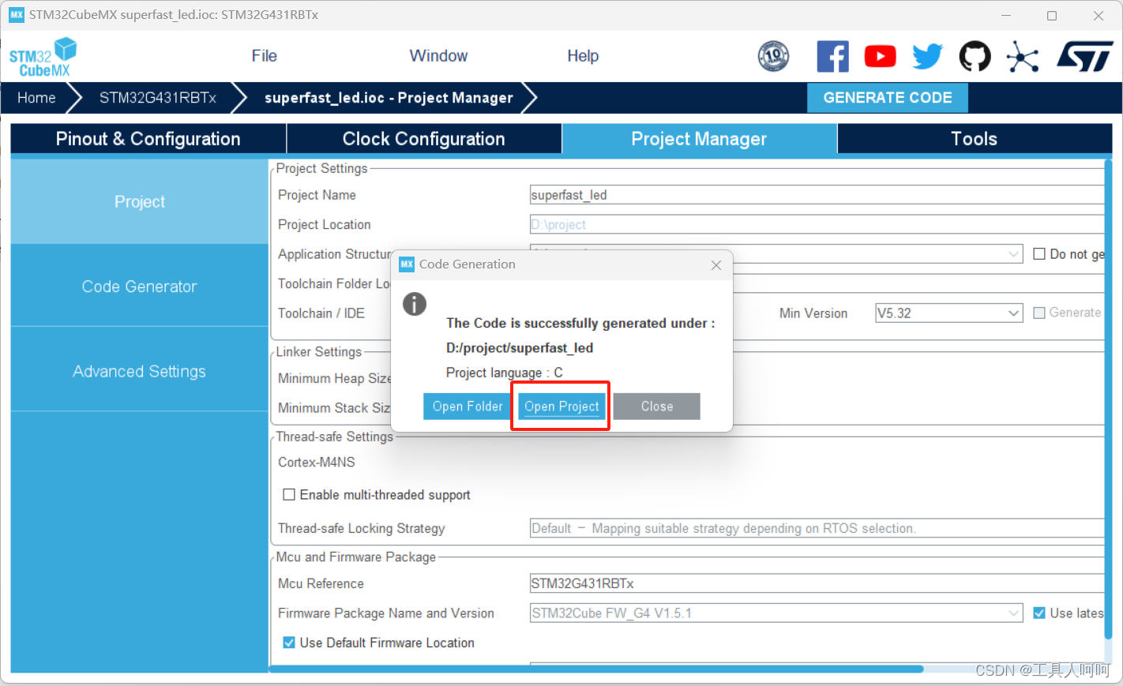Click the Project Name input field
1123x686 pixels.
[x=817, y=195]
